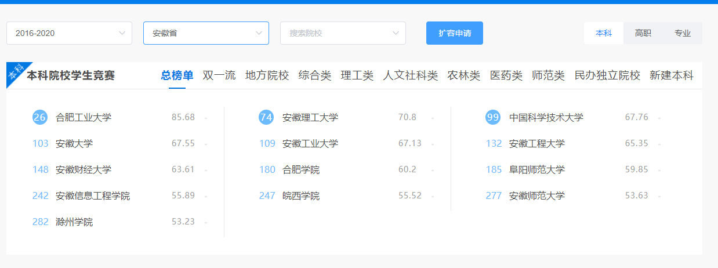
Task: Select the 新建本科 tab
Action: tap(672, 75)
